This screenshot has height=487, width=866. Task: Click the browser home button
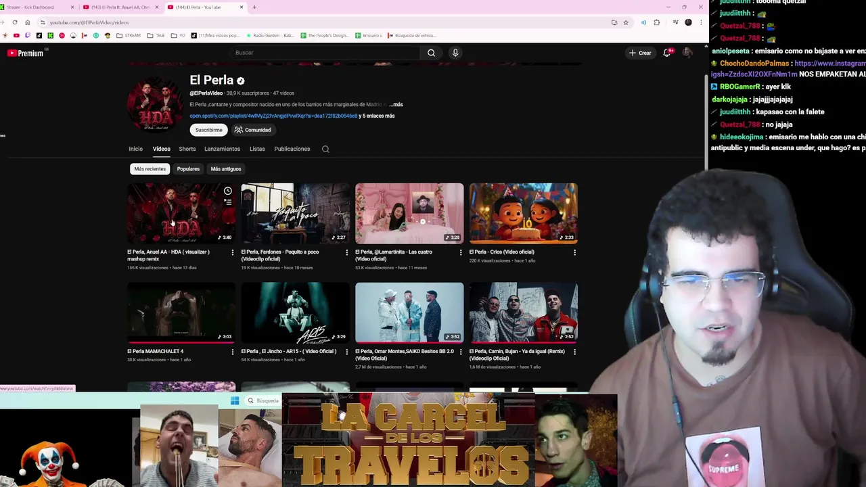click(28, 22)
